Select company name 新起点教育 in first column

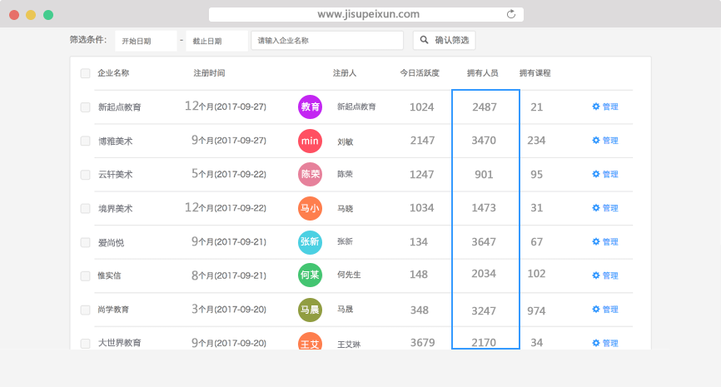point(120,107)
